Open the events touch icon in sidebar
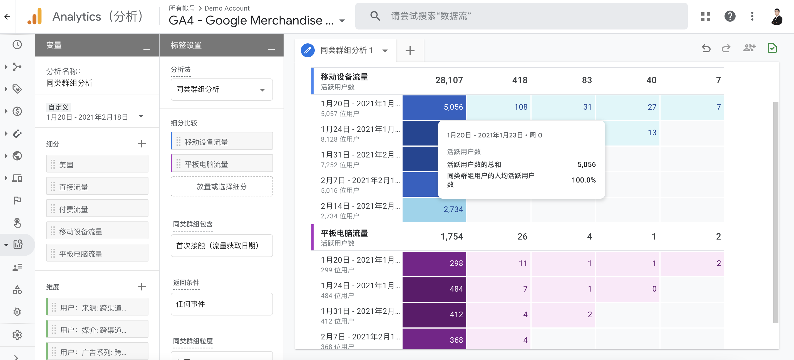The image size is (794, 360). [17, 222]
